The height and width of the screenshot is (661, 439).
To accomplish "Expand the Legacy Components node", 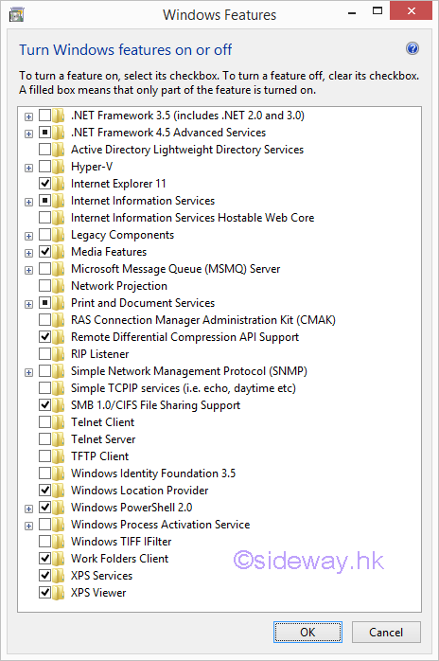I will tap(28, 236).
